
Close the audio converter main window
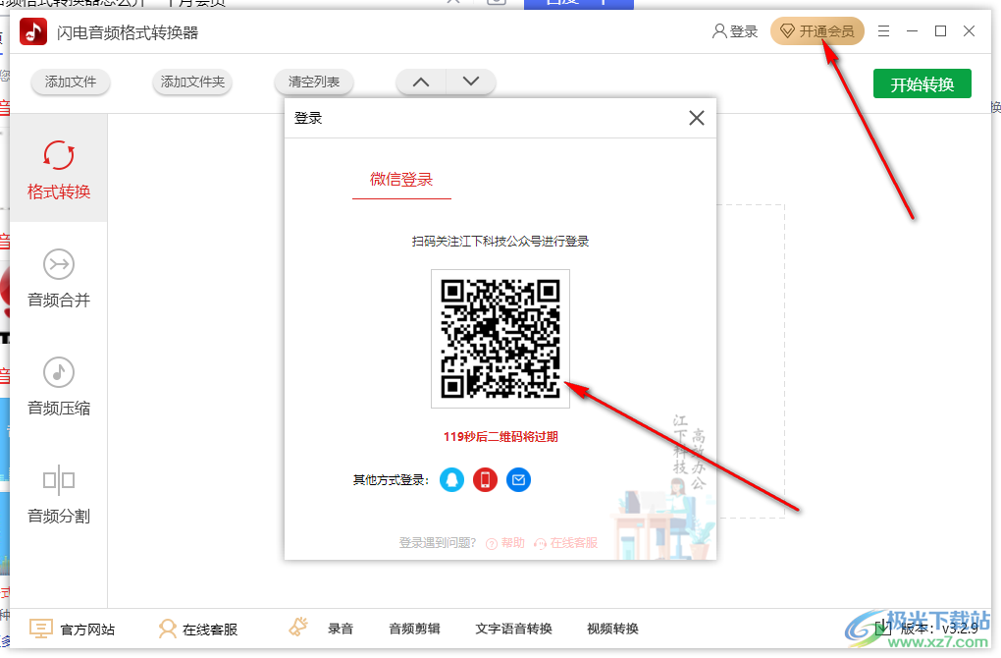pos(969,31)
